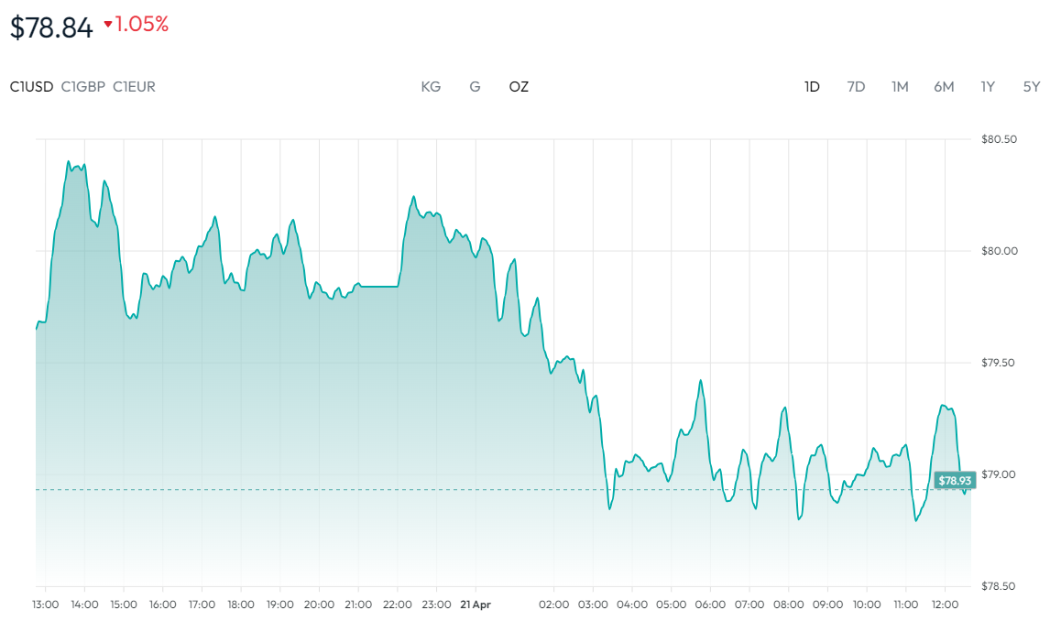Image resolution: width=1061 pixels, height=632 pixels.
Task: Click the 1.05% change percentage
Action: (142, 25)
